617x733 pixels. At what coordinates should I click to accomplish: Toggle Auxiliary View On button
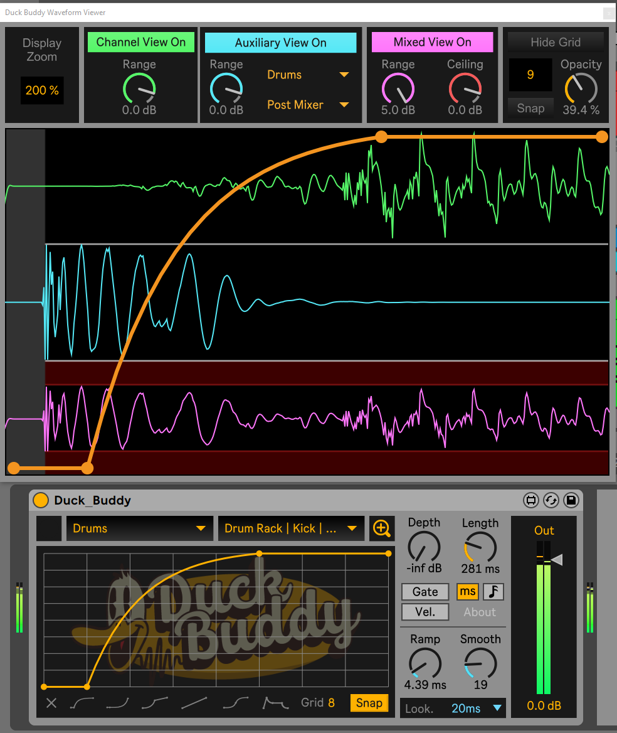tap(280, 43)
